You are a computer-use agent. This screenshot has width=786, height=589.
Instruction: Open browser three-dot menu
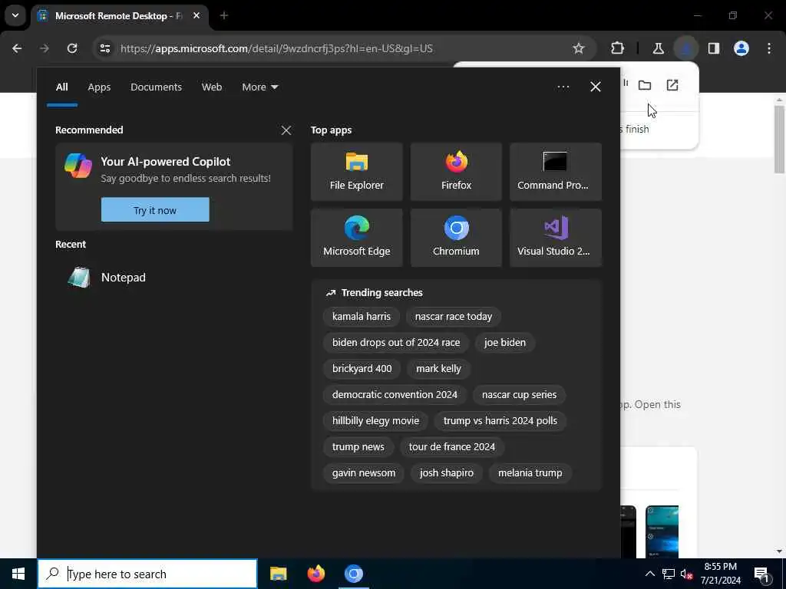[769, 48]
